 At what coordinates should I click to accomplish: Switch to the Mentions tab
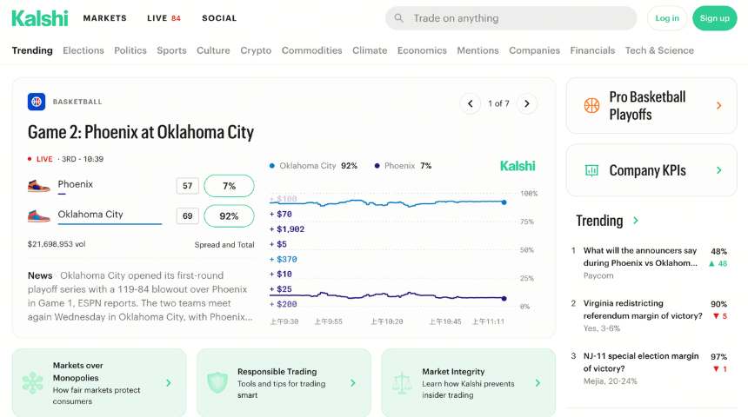pos(478,50)
